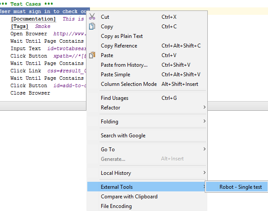
Task: Click the Copy icon in context menu
Action: pos(92,27)
